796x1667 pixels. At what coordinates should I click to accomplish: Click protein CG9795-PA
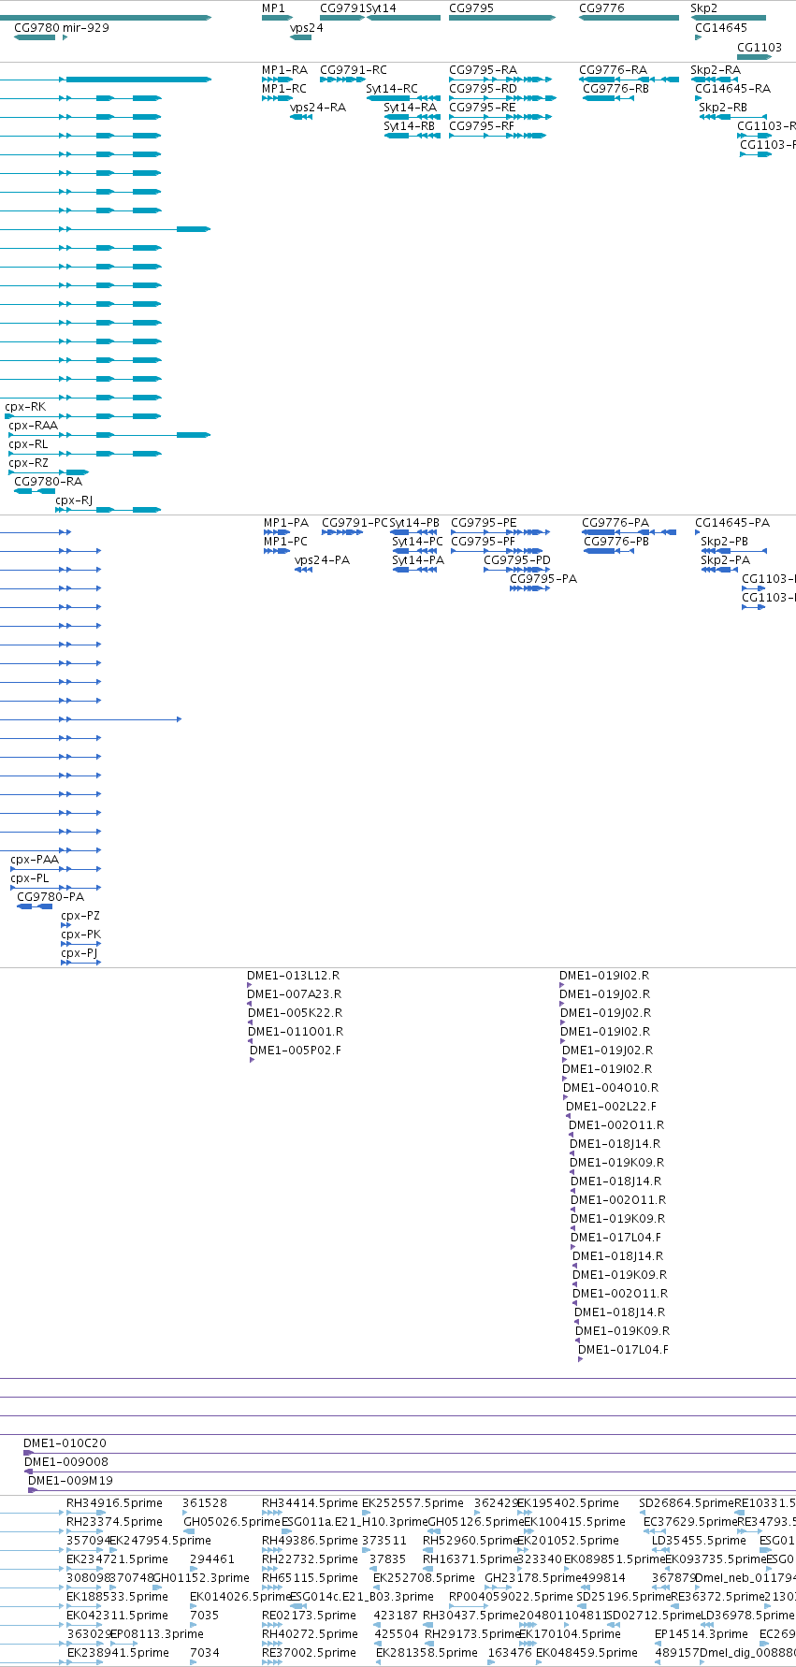(x=543, y=579)
